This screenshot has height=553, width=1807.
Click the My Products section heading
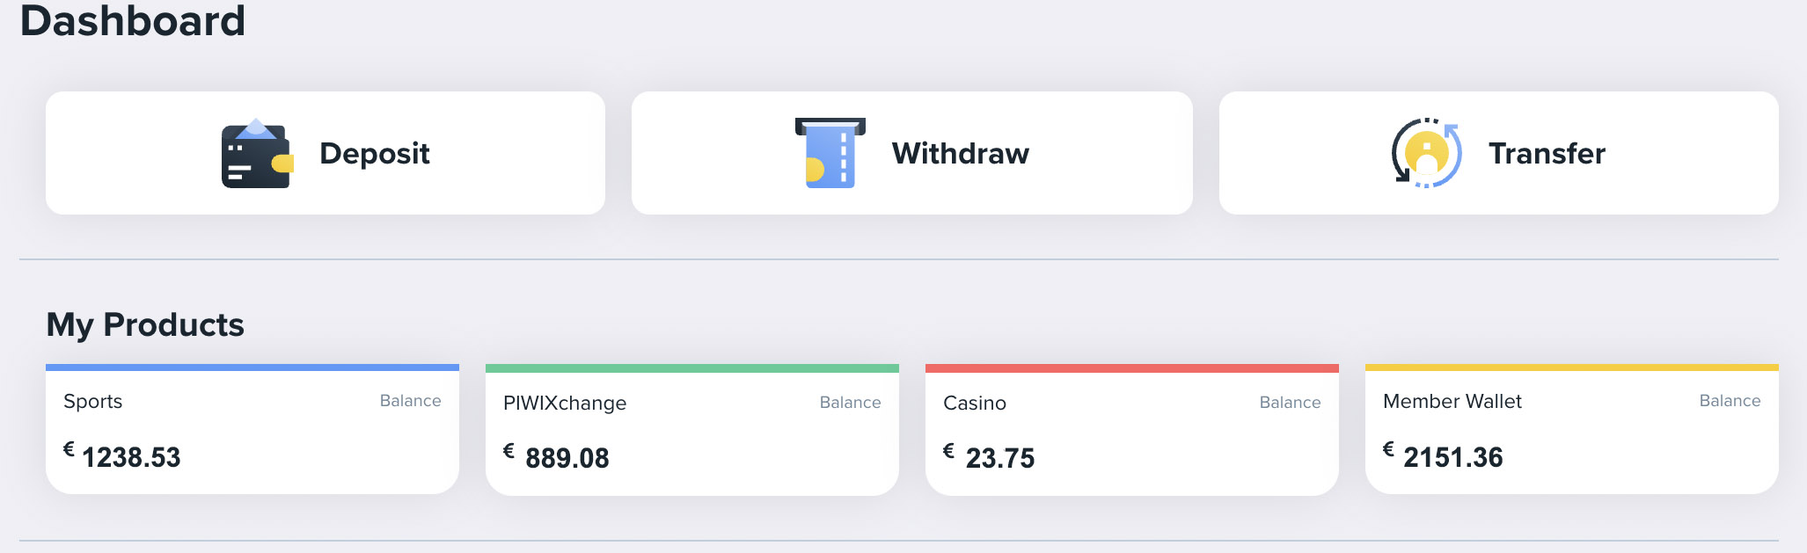point(145,325)
